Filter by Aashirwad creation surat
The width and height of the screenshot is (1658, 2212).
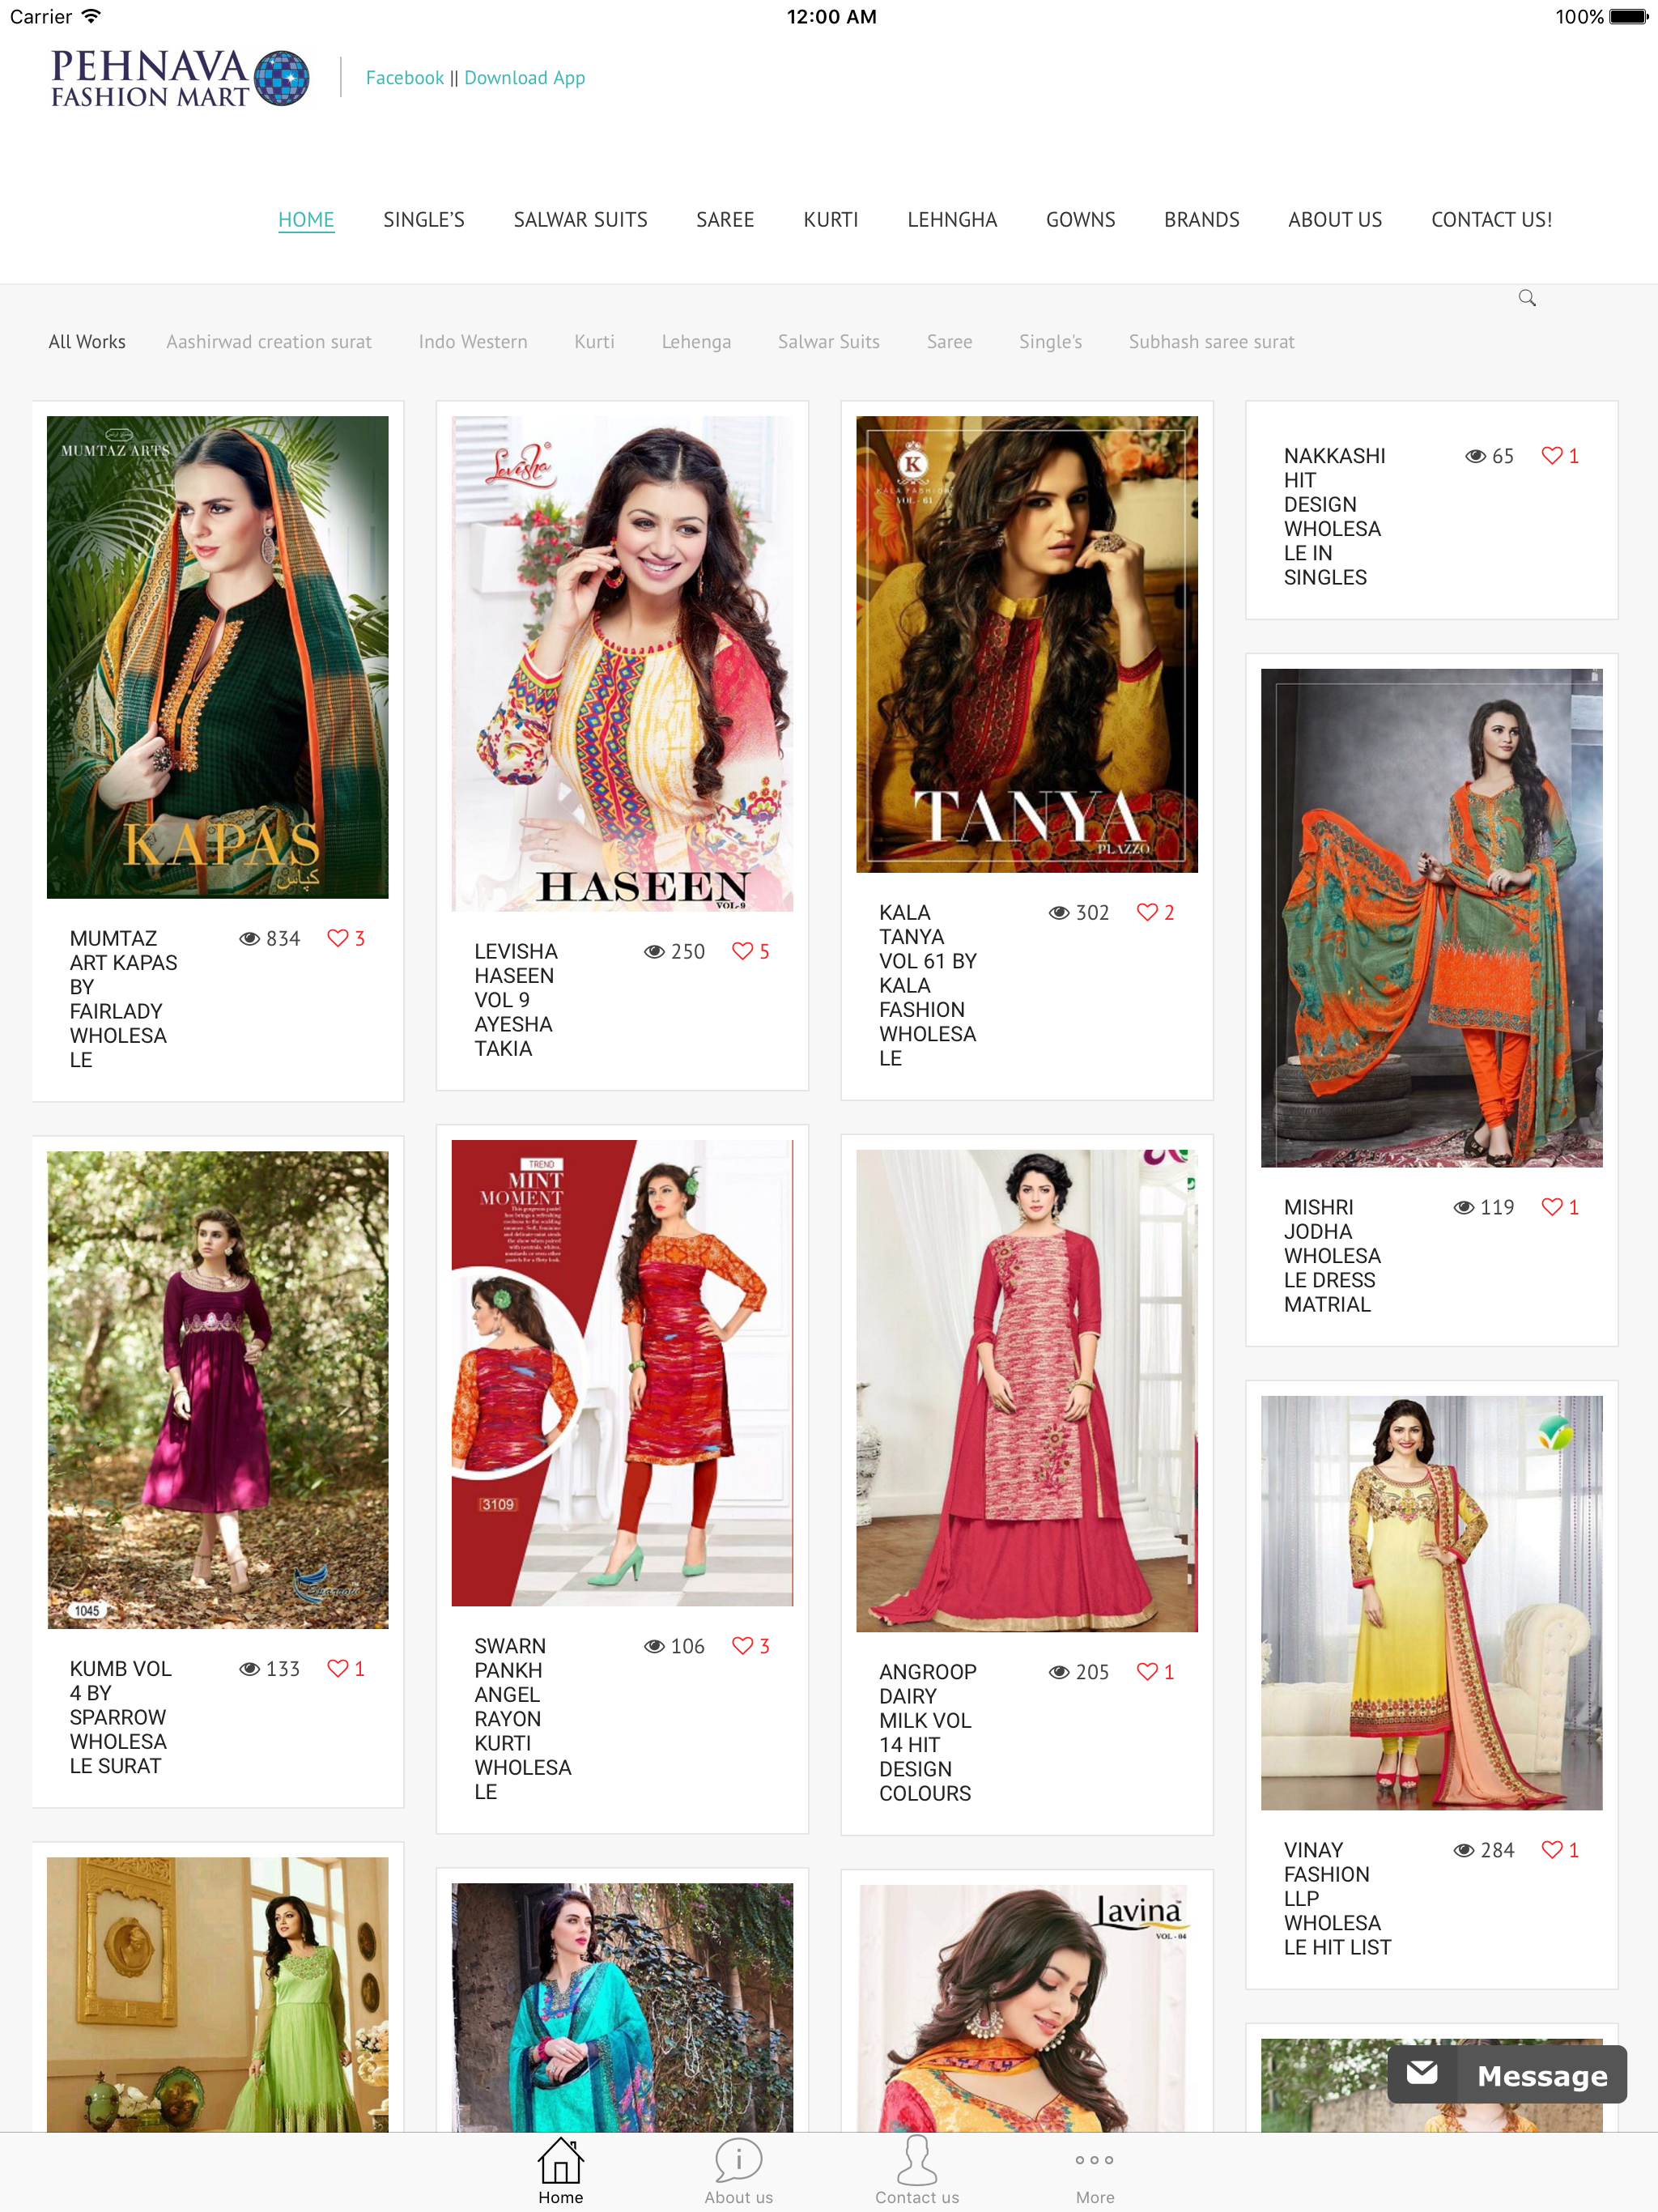[x=268, y=342]
